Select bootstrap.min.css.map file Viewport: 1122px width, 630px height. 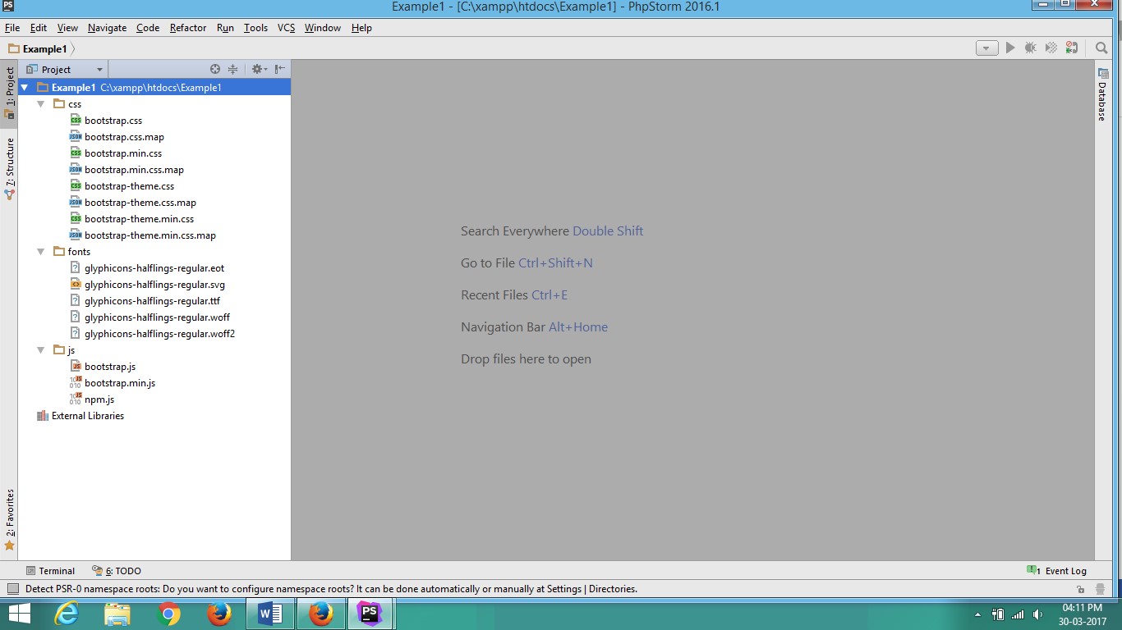pyautogui.click(x=134, y=170)
